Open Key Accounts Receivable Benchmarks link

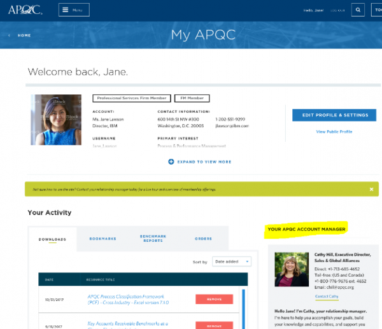[128, 325]
